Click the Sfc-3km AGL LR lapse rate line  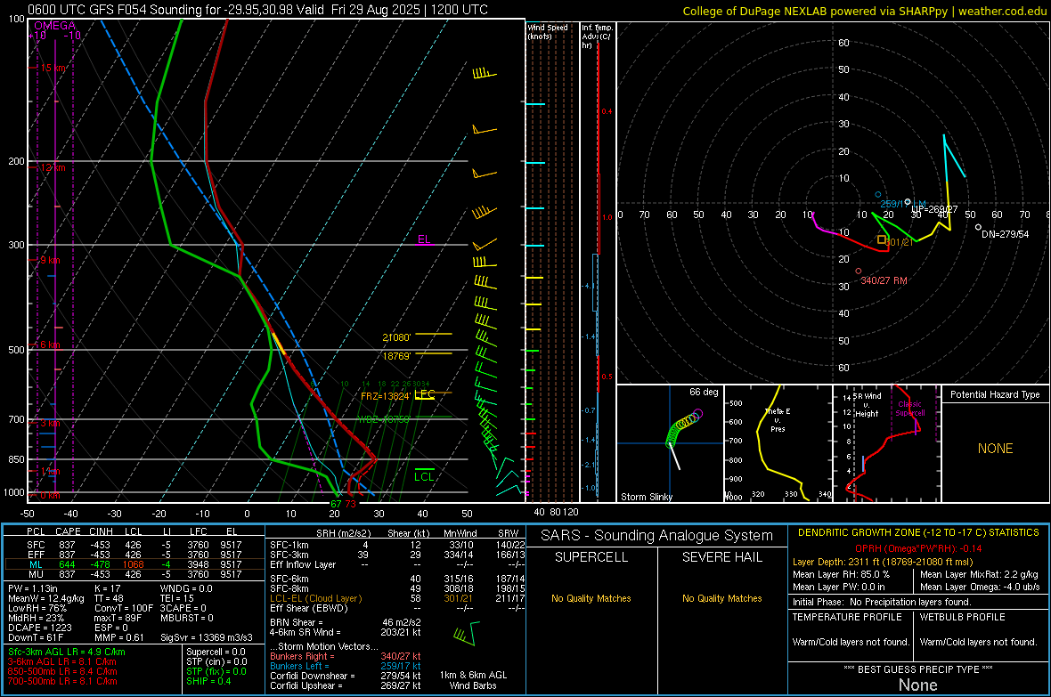coord(67,652)
